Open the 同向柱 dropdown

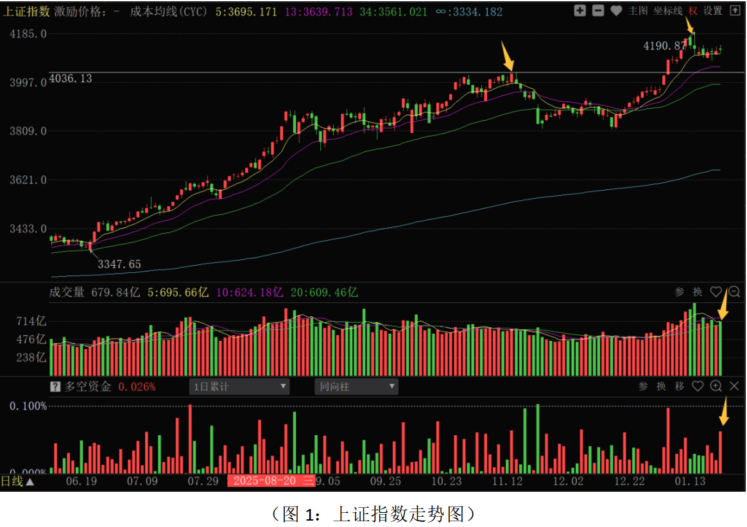[x=356, y=386]
